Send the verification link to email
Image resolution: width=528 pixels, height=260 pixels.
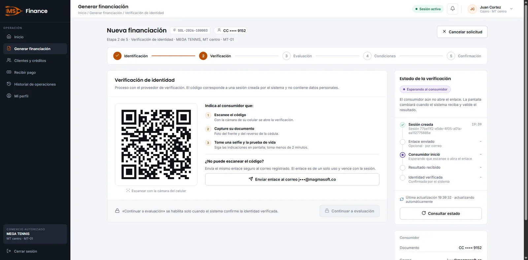[292, 179]
